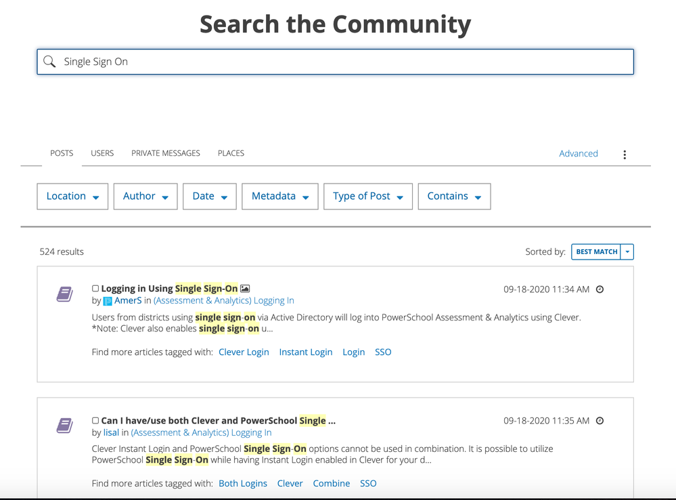This screenshot has height=500, width=676.
Task: Open sort dropdown arrow beside BEST MATCH
Action: tap(627, 252)
